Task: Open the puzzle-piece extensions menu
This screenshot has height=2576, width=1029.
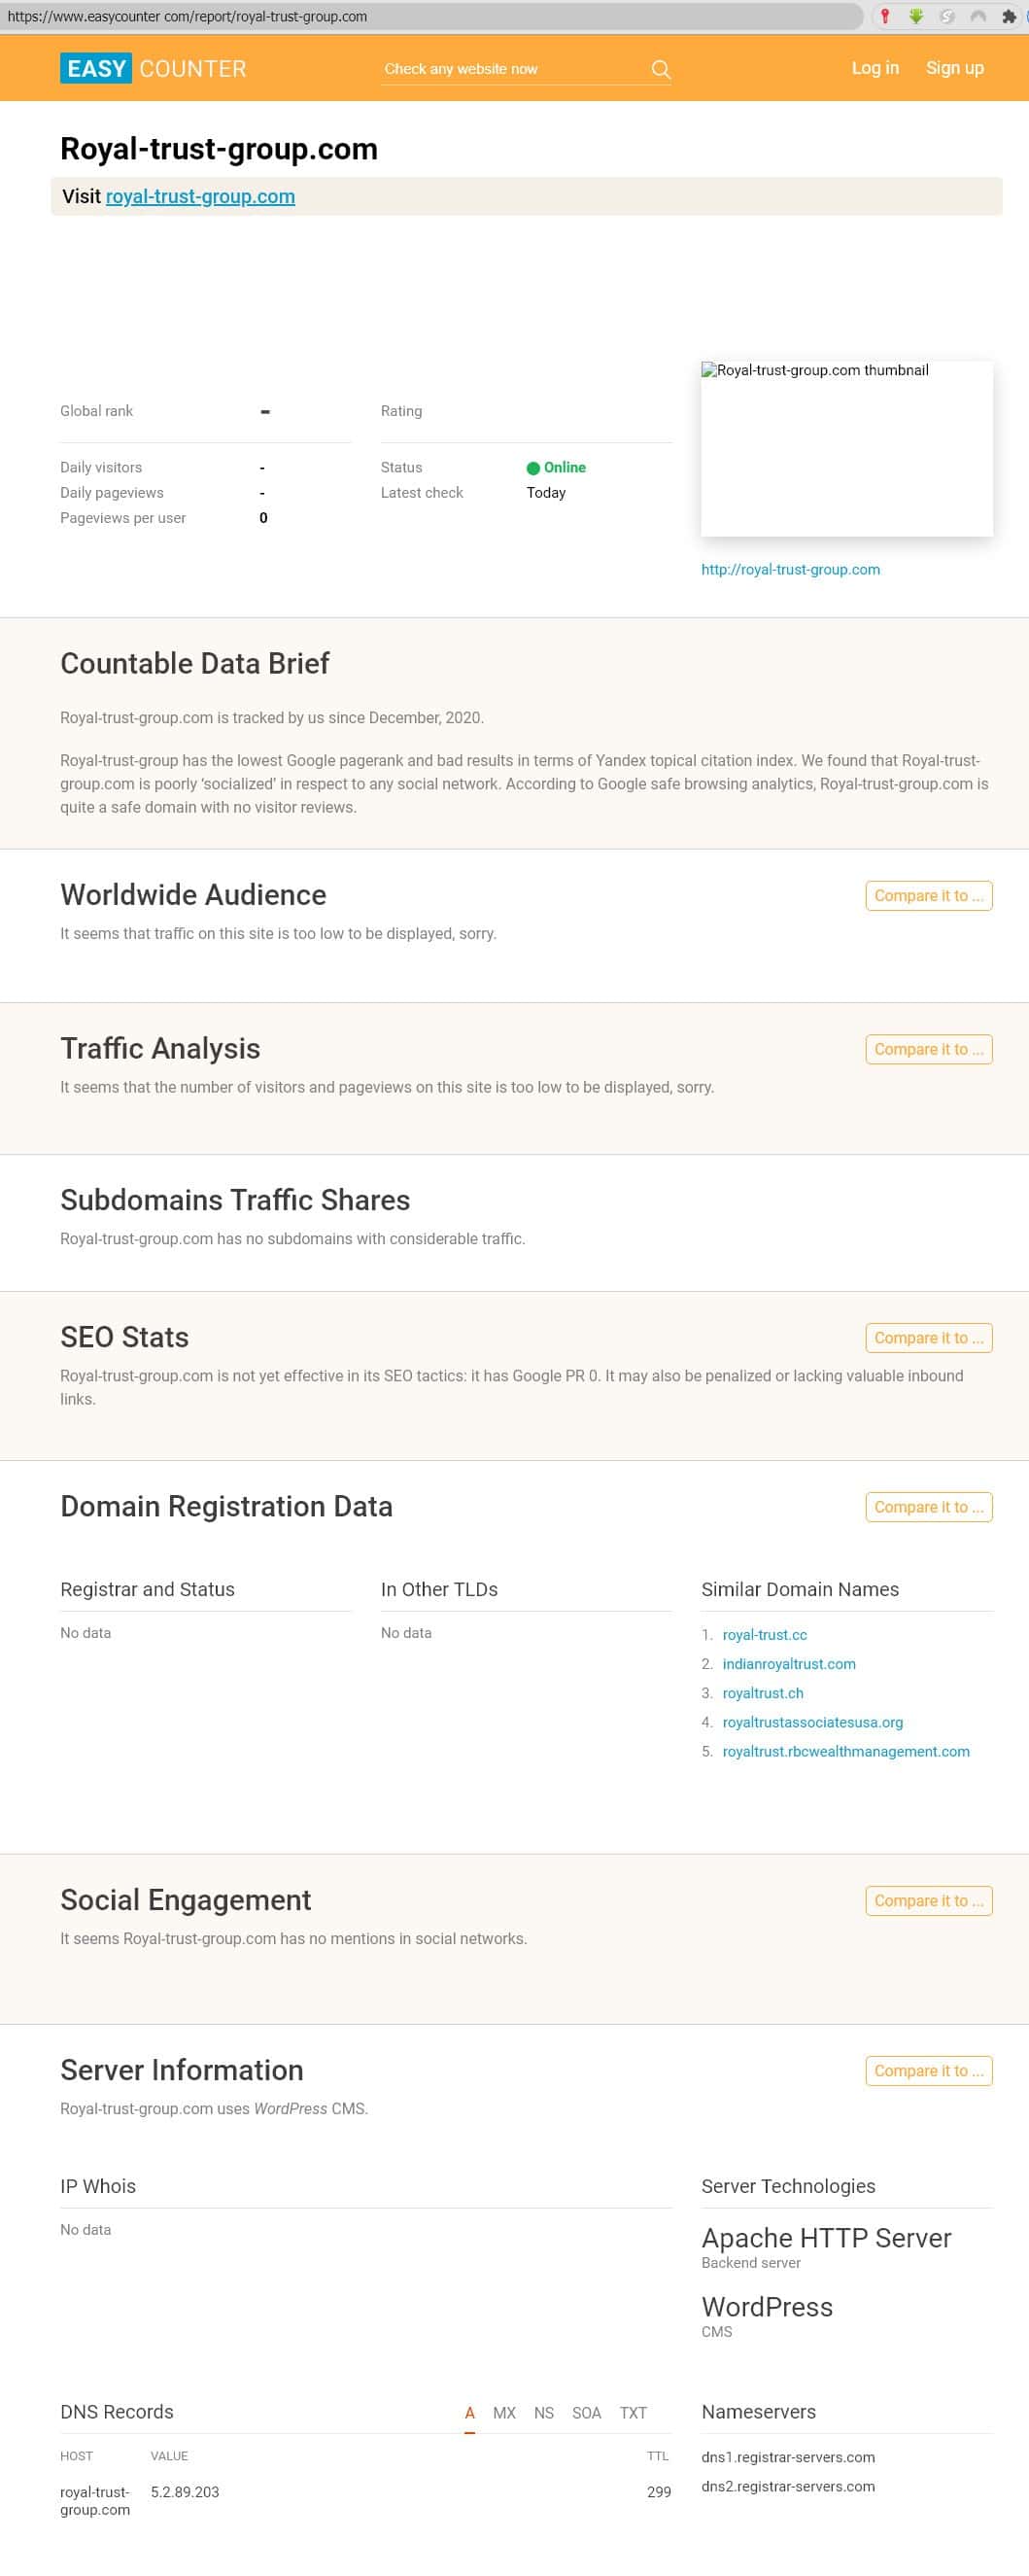Action: [1008, 16]
